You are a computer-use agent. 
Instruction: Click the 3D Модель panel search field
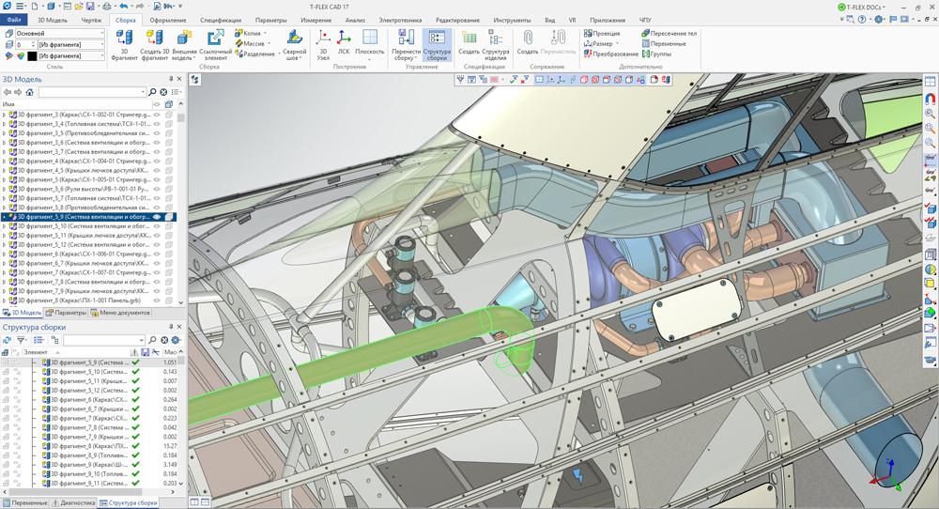coord(90,92)
